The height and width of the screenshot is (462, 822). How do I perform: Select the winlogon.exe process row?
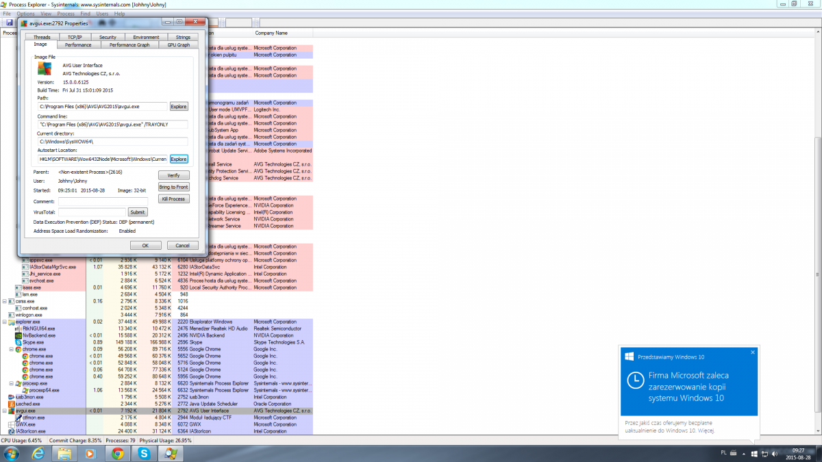(156, 315)
